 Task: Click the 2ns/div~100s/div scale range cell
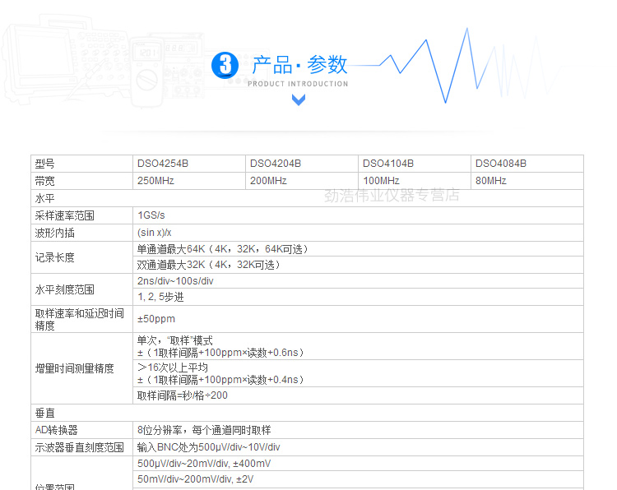(x=175, y=281)
